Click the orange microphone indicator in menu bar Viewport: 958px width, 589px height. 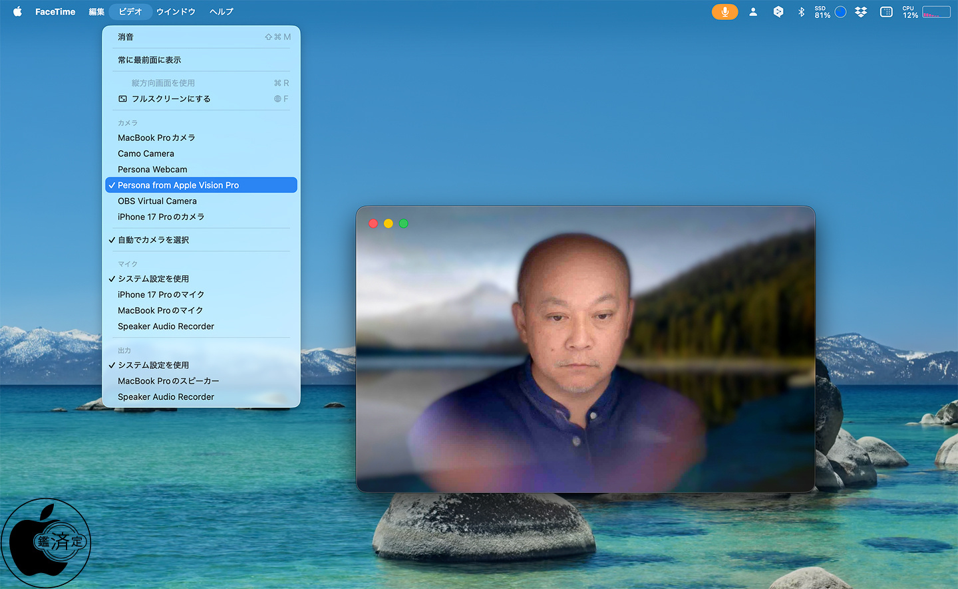(x=724, y=12)
